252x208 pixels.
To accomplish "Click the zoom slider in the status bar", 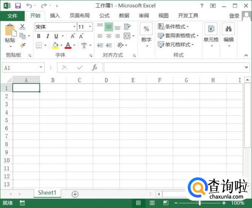I will [200, 203].
